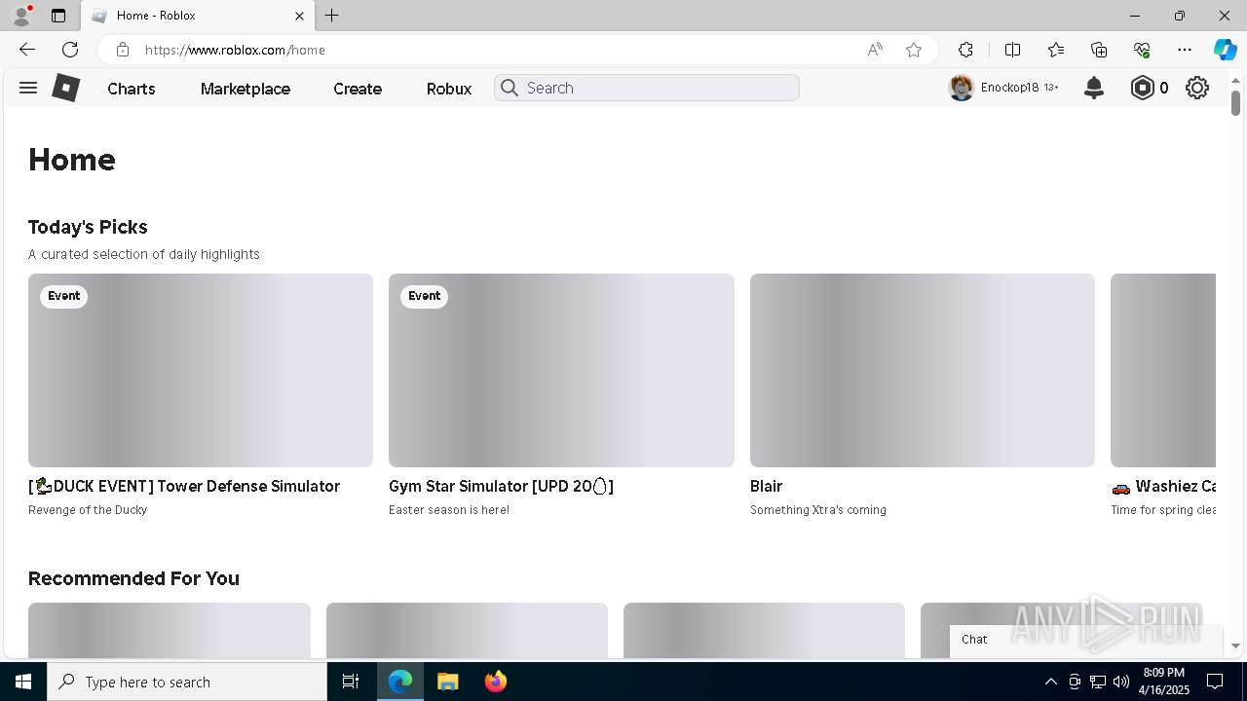
Task: Open a new browser tab
Action: pyautogui.click(x=332, y=16)
